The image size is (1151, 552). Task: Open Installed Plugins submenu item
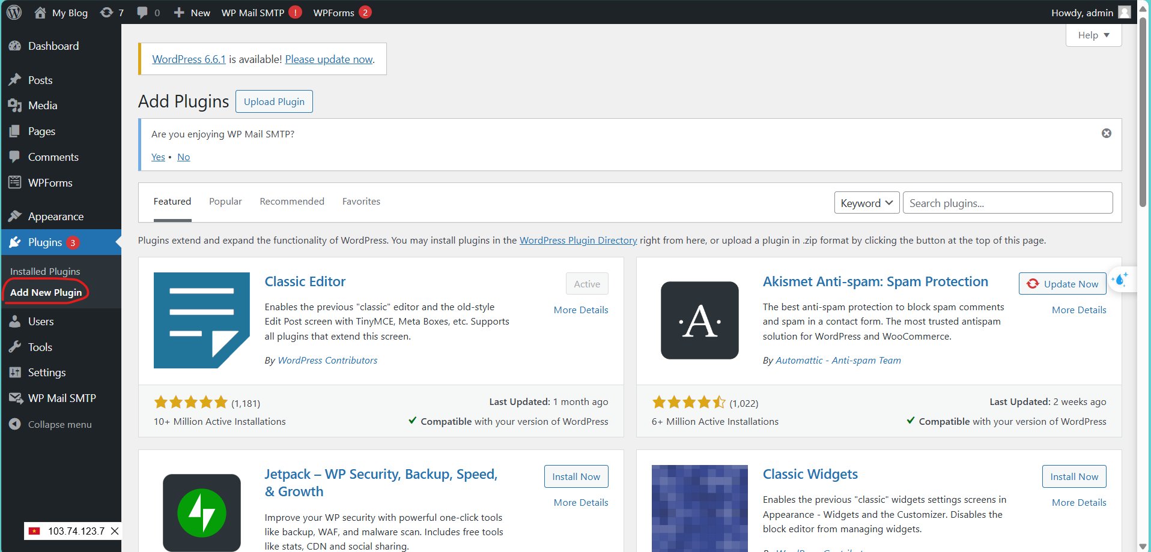click(45, 272)
